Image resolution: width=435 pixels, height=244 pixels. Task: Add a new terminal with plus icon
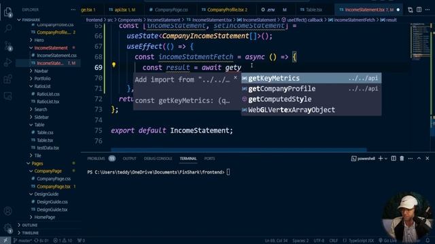pos(381,158)
